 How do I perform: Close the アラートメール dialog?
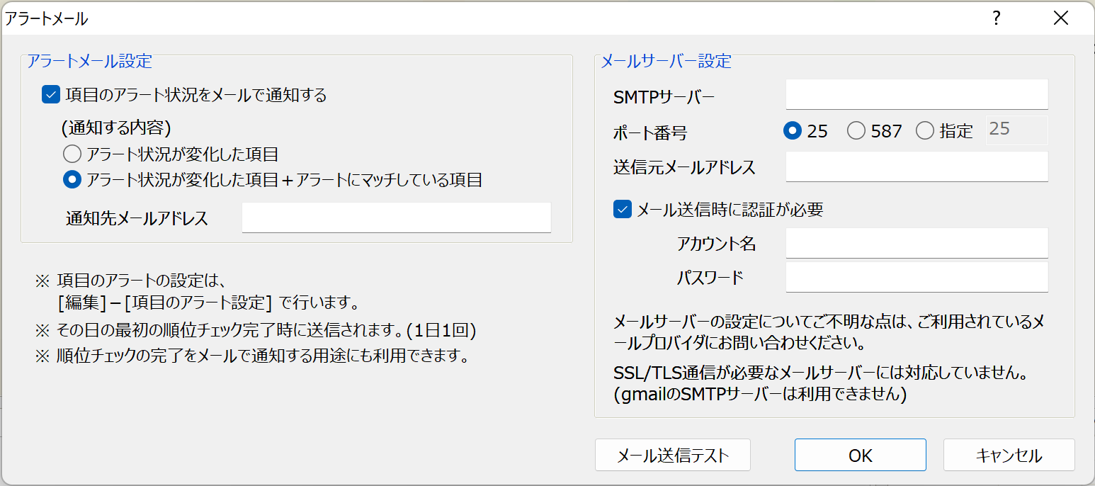click(1060, 18)
